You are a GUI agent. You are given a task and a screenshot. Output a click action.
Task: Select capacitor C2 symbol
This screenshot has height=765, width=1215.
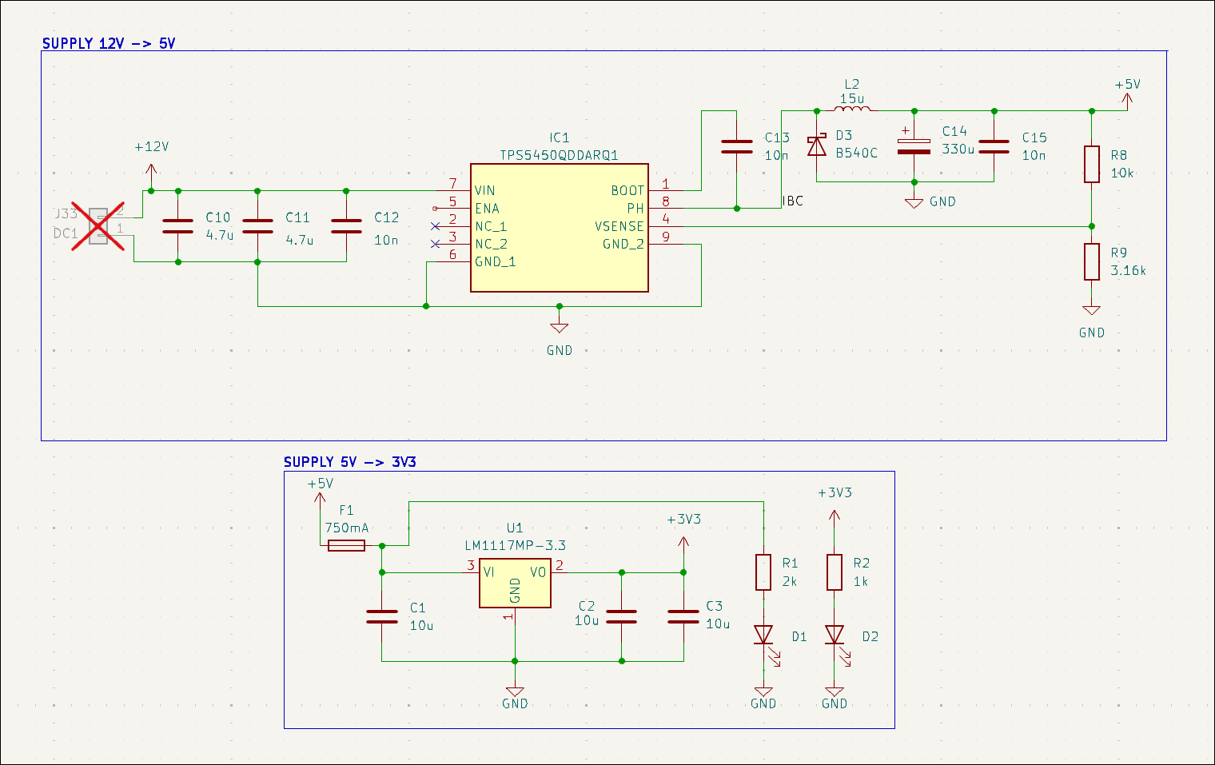[622, 616]
